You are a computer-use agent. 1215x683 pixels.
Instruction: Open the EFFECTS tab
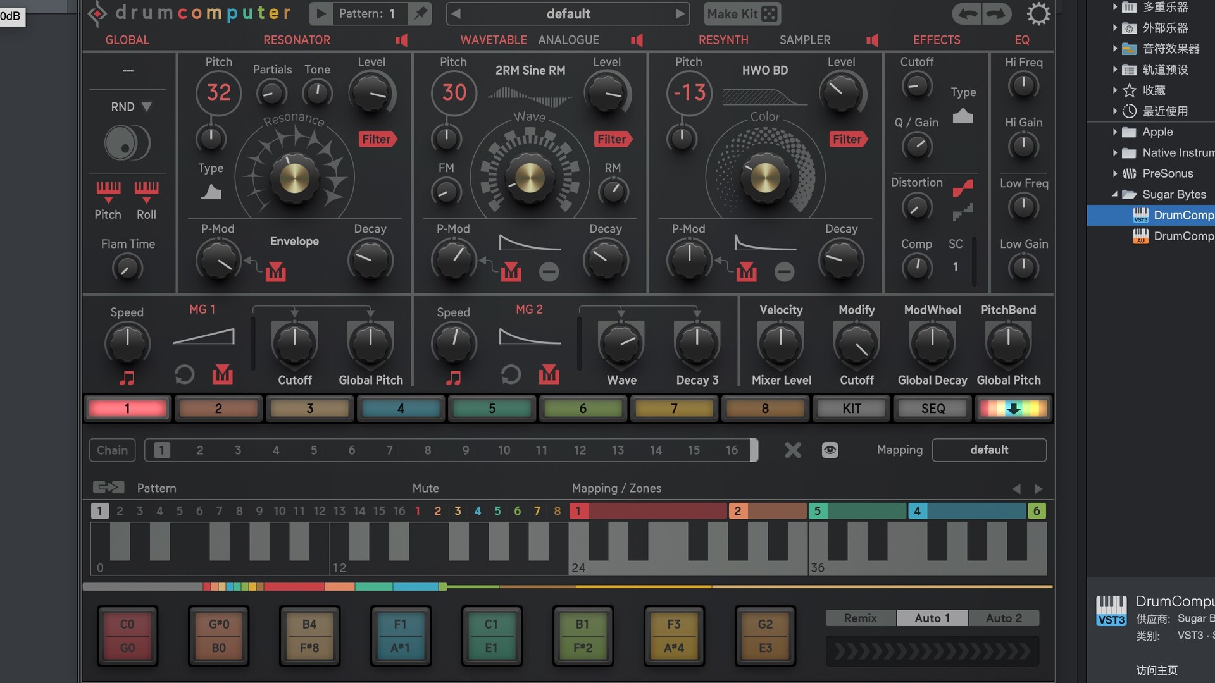[x=937, y=40]
